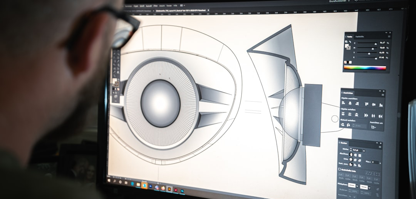The image size is (416, 199).
Task: Distribute vertical spacing under Abstand verteilen
Action: click(342, 124)
